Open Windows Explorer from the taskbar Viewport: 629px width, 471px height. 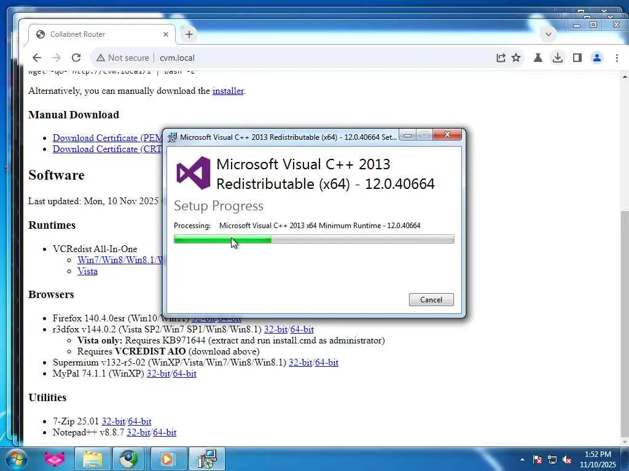tap(93, 459)
